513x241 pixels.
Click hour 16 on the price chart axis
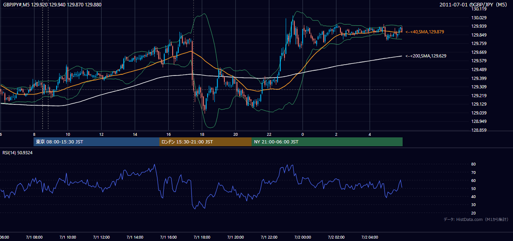pos(168,135)
